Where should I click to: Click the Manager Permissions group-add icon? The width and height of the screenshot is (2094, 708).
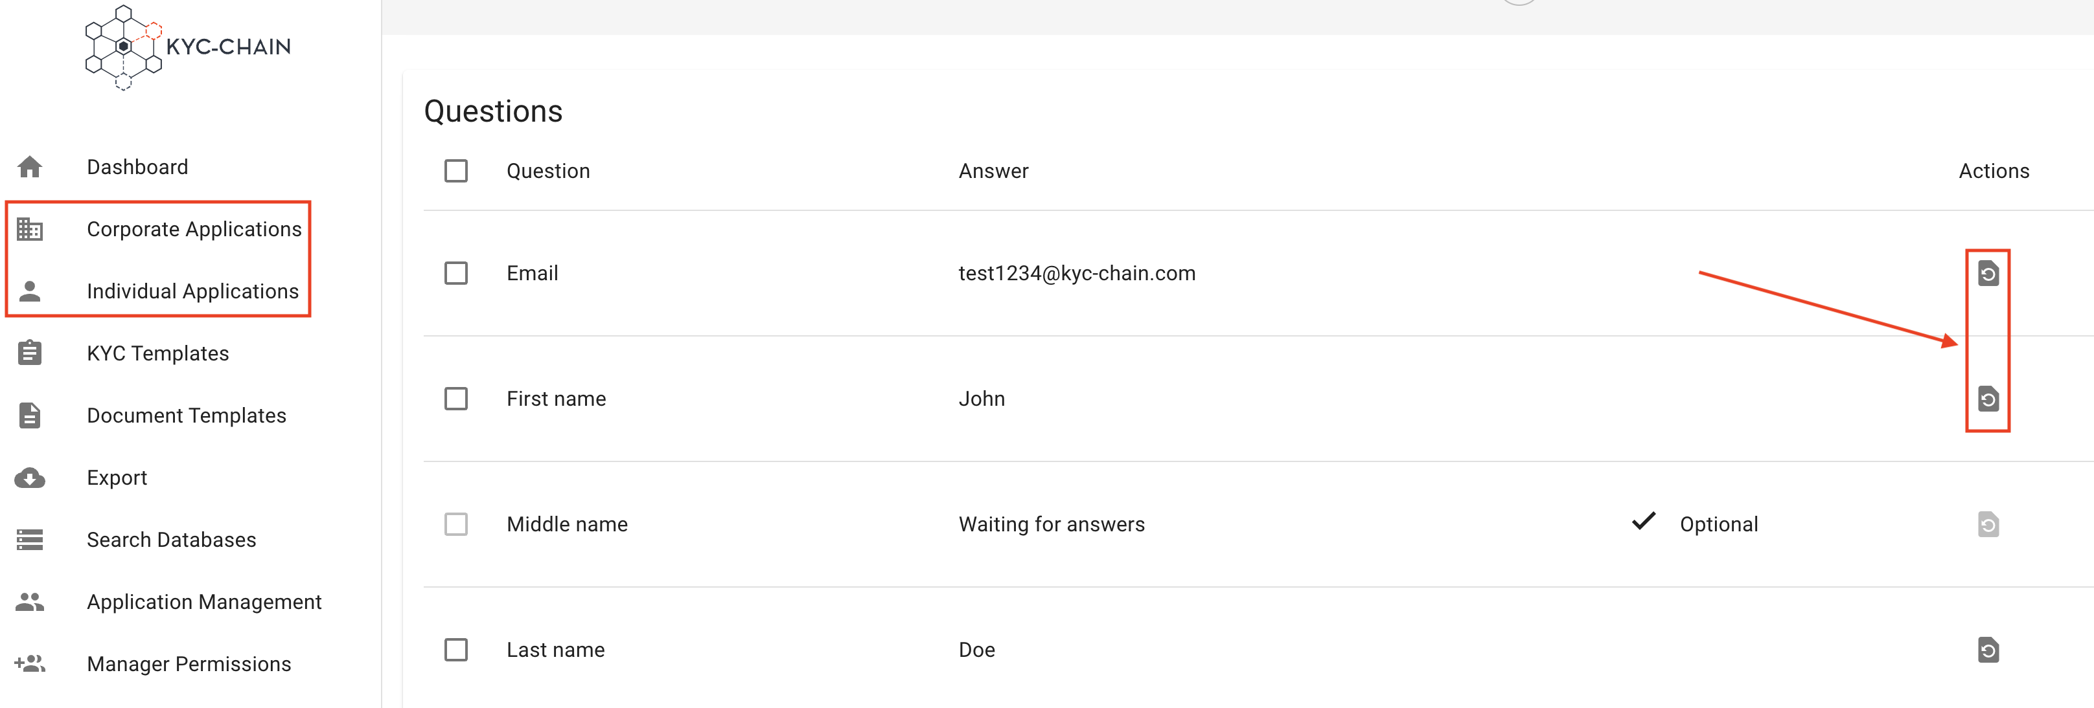pos(30,663)
